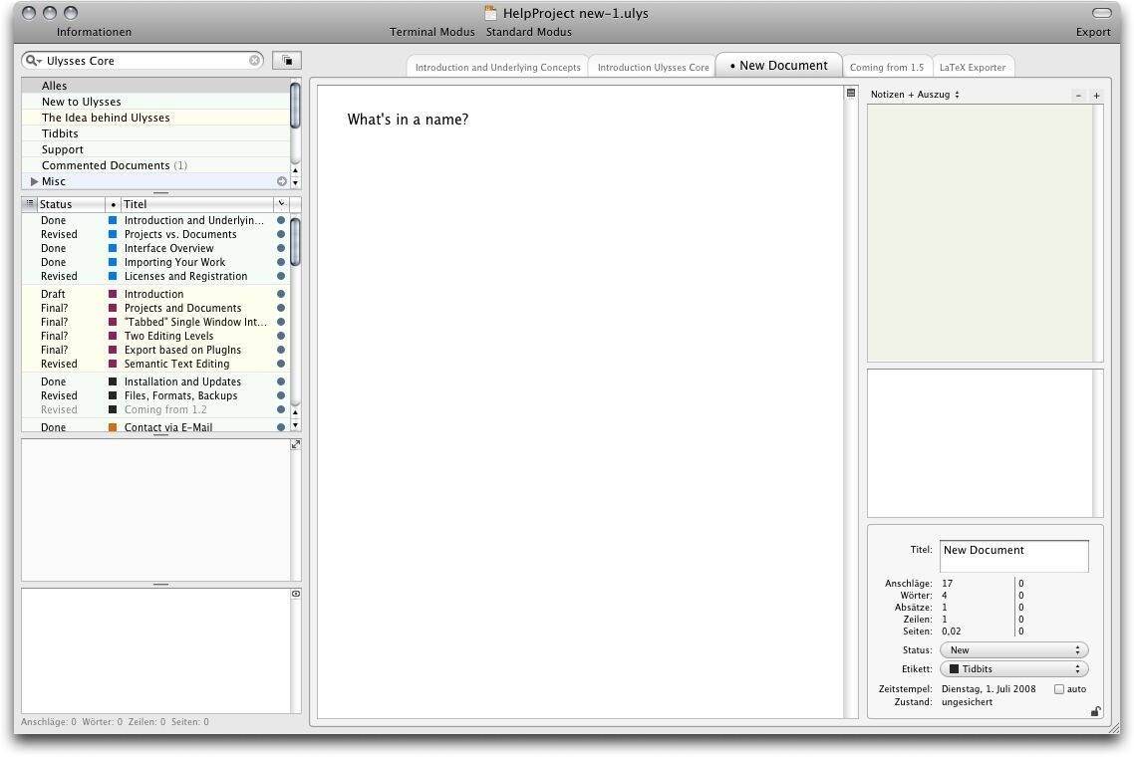
Task: Click the expand arrows icon of preview pane
Action: click(295, 445)
